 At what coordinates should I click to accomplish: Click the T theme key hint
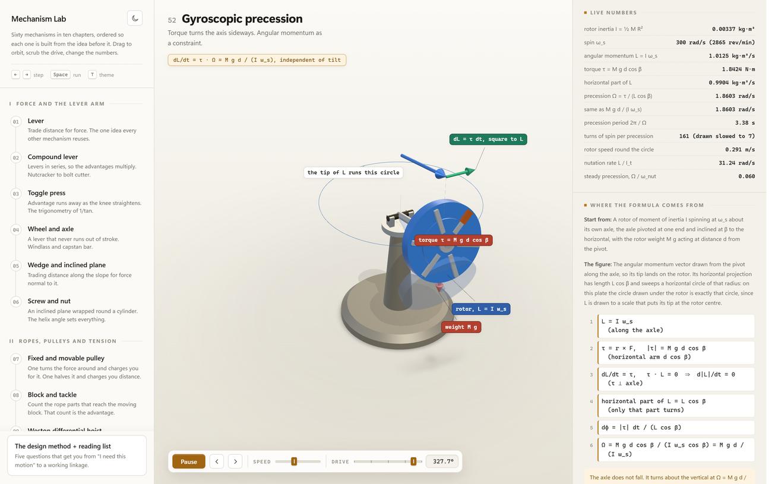point(92,75)
